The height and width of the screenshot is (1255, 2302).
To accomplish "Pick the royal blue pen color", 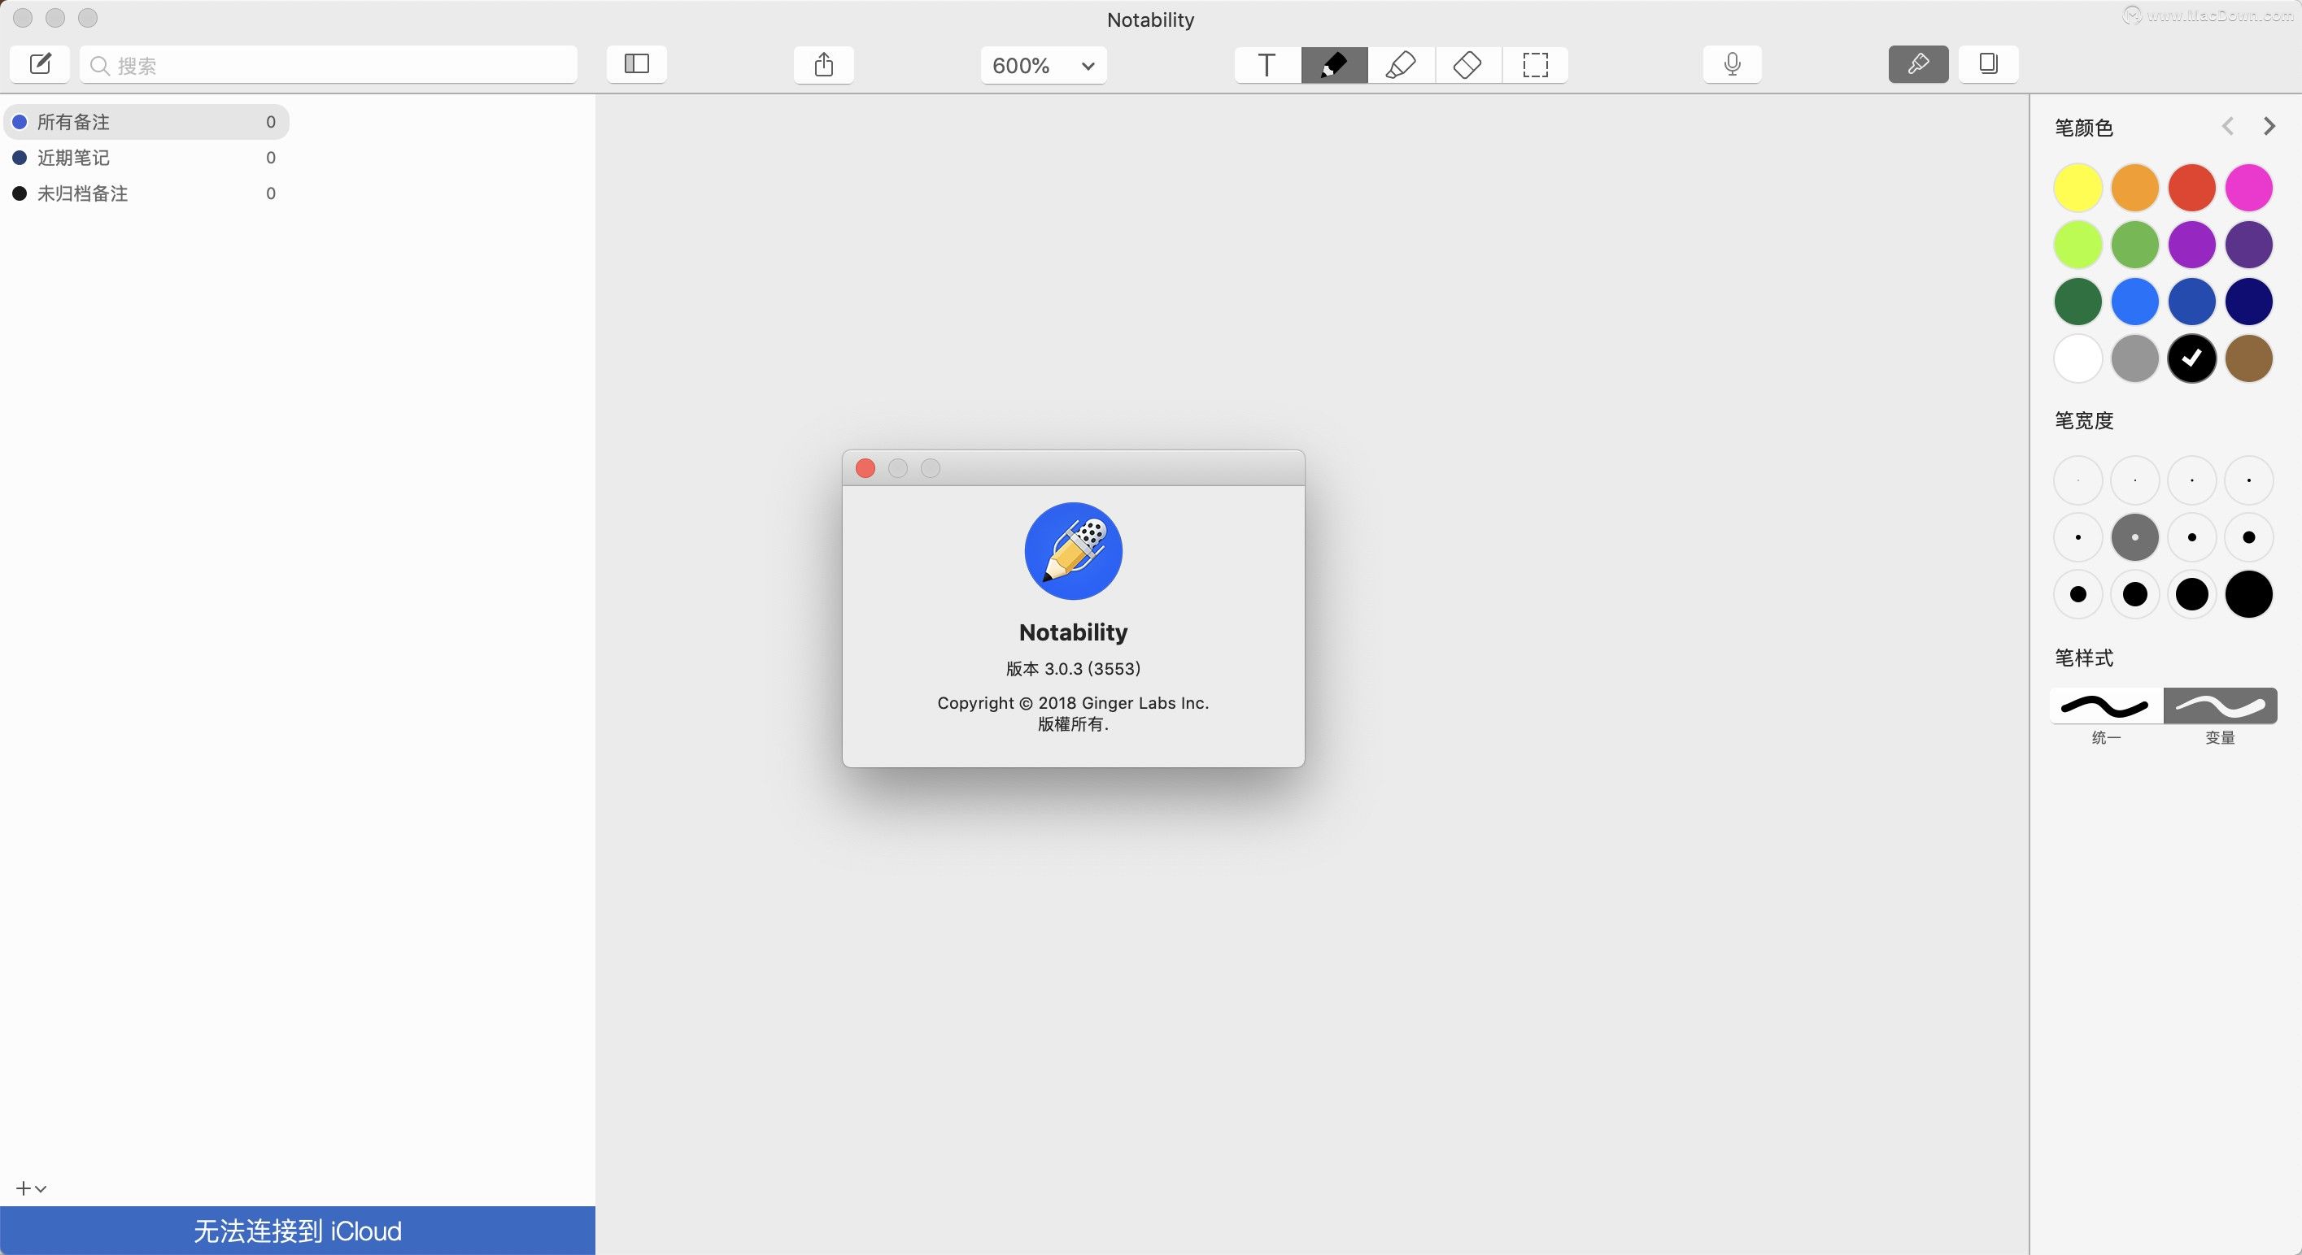I will (2192, 302).
